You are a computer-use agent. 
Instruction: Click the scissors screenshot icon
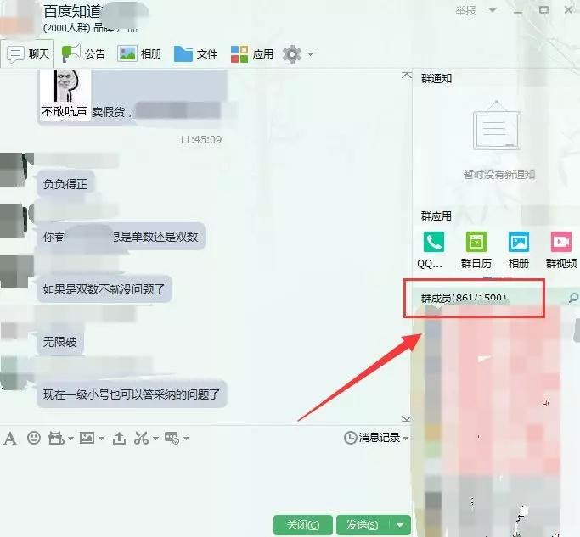tap(141, 439)
